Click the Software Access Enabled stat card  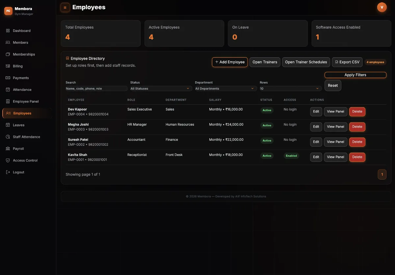point(351,34)
